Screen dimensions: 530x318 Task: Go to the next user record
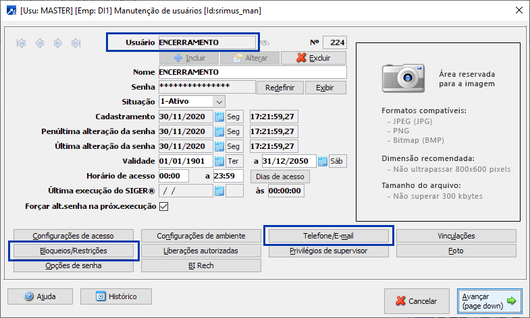58,43
